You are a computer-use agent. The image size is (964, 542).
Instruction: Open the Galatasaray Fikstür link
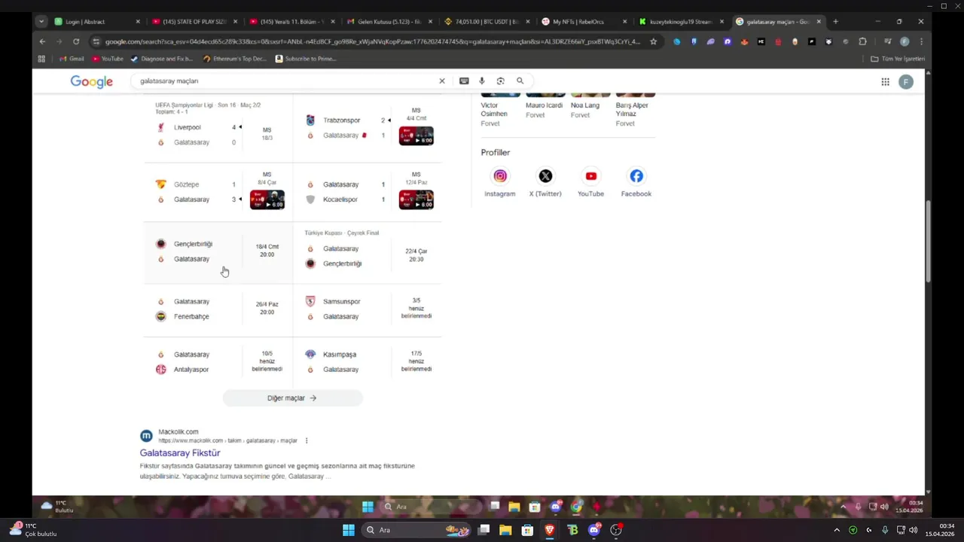(180, 453)
